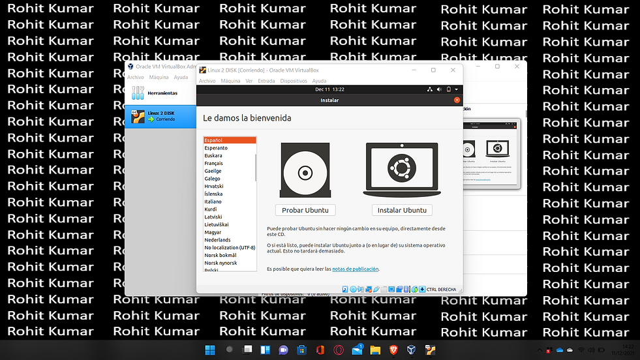Close the Instalar installer window
640x360 pixels.
coord(457,100)
